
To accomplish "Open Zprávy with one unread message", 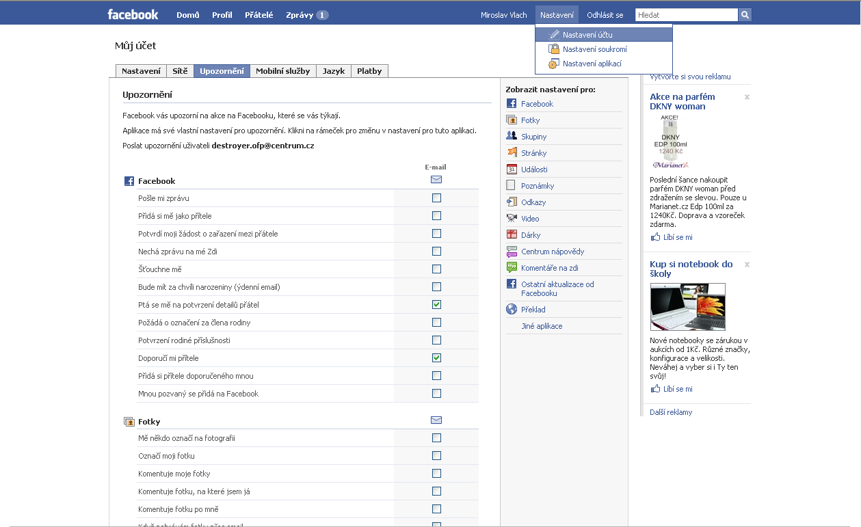I will 307,15.
